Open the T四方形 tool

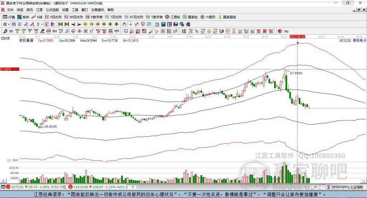pos(114,17)
